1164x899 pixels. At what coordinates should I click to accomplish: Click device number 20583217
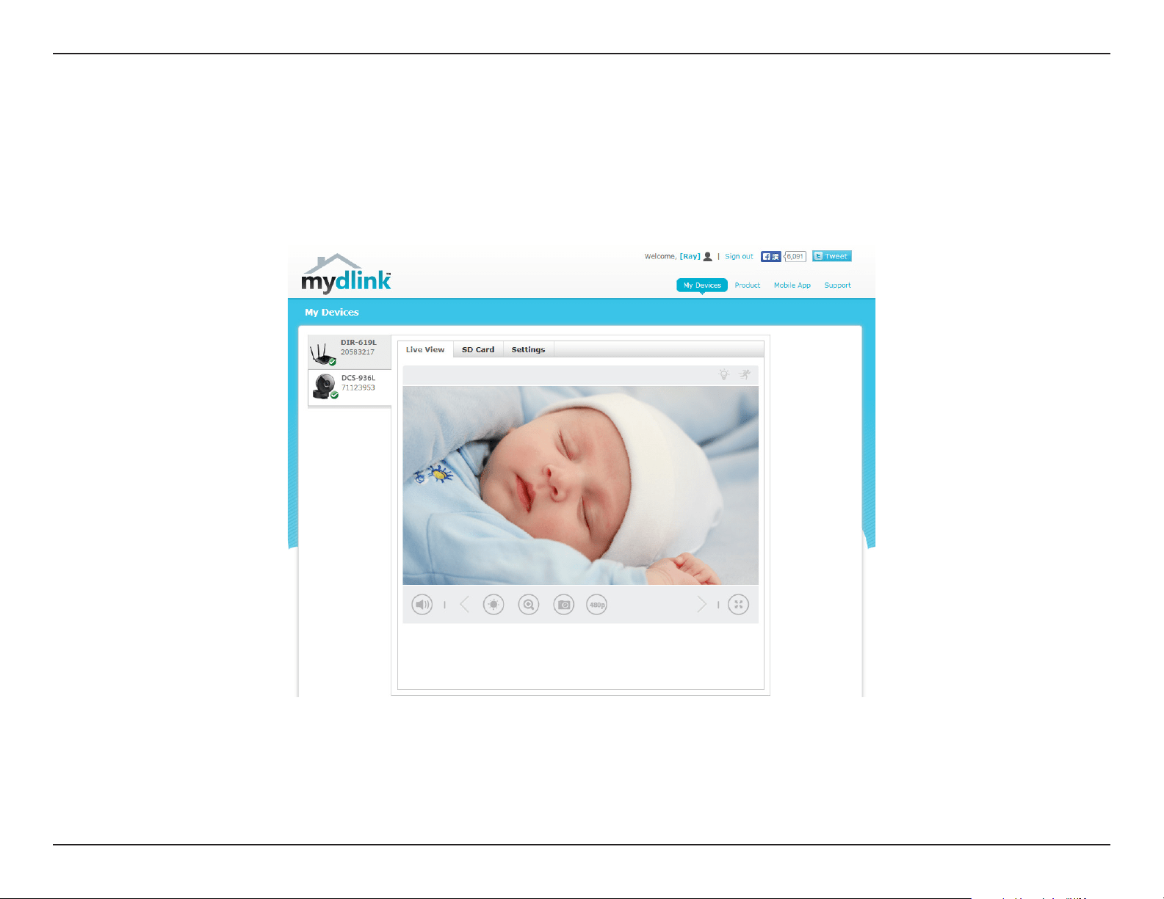(358, 352)
